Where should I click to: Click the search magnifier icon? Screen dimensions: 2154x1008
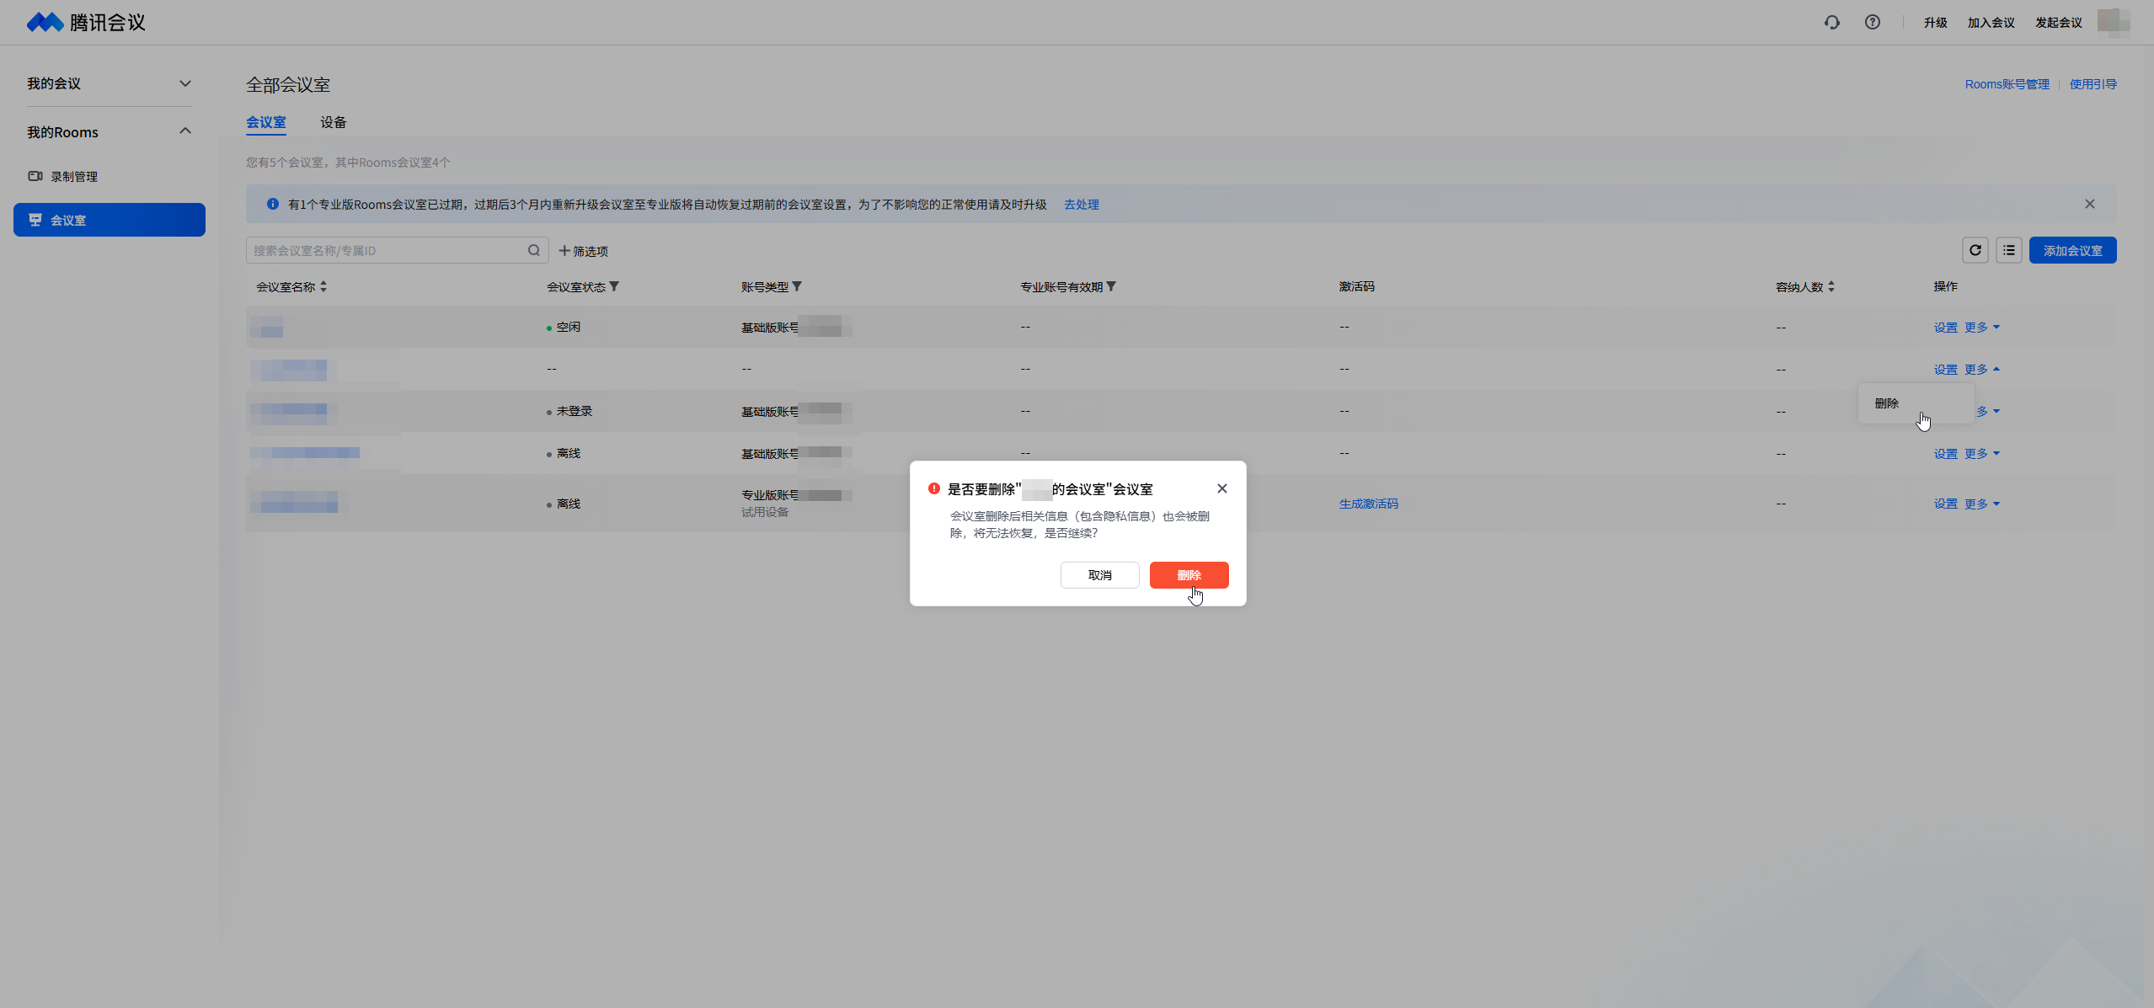pos(533,250)
